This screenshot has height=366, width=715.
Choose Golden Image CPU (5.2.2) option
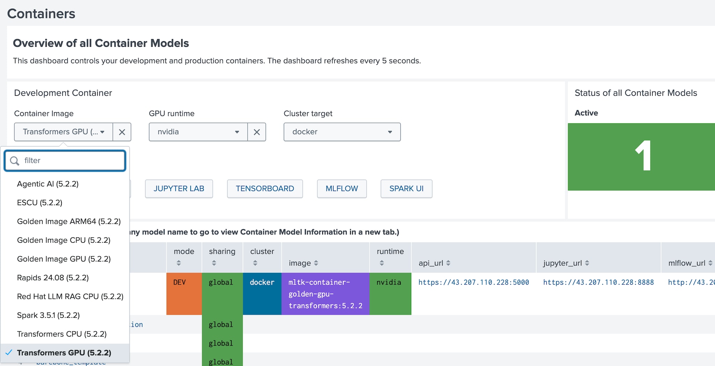64,240
